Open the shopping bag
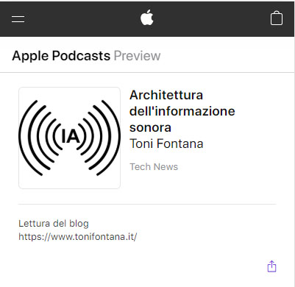The width and height of the screenshot is (295, 287). pyautogui.click(x=277, y=18)
